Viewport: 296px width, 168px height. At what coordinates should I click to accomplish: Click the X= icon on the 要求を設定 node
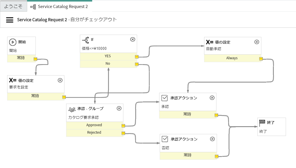[13, 80]
